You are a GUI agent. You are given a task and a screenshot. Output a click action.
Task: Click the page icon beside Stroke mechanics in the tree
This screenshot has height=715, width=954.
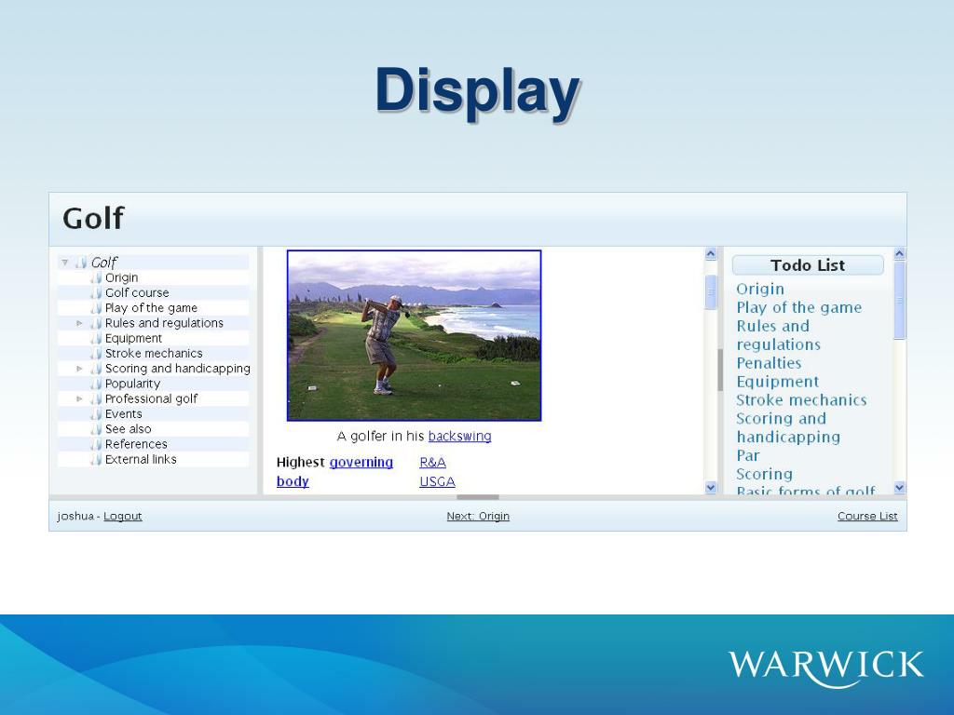(x=96, y=353)
